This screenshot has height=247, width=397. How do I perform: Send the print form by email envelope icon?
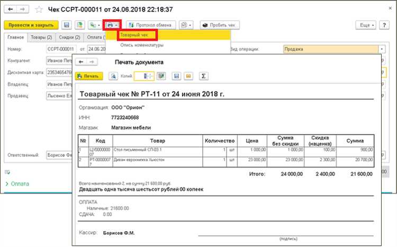[x=188, y=76]
